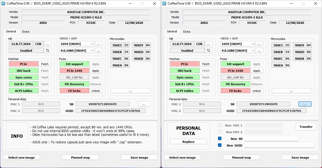This screenshot has height=168, width=322.
Task: Toggle New MAC 2 checkbox
Action: click(x=220, y=132)
